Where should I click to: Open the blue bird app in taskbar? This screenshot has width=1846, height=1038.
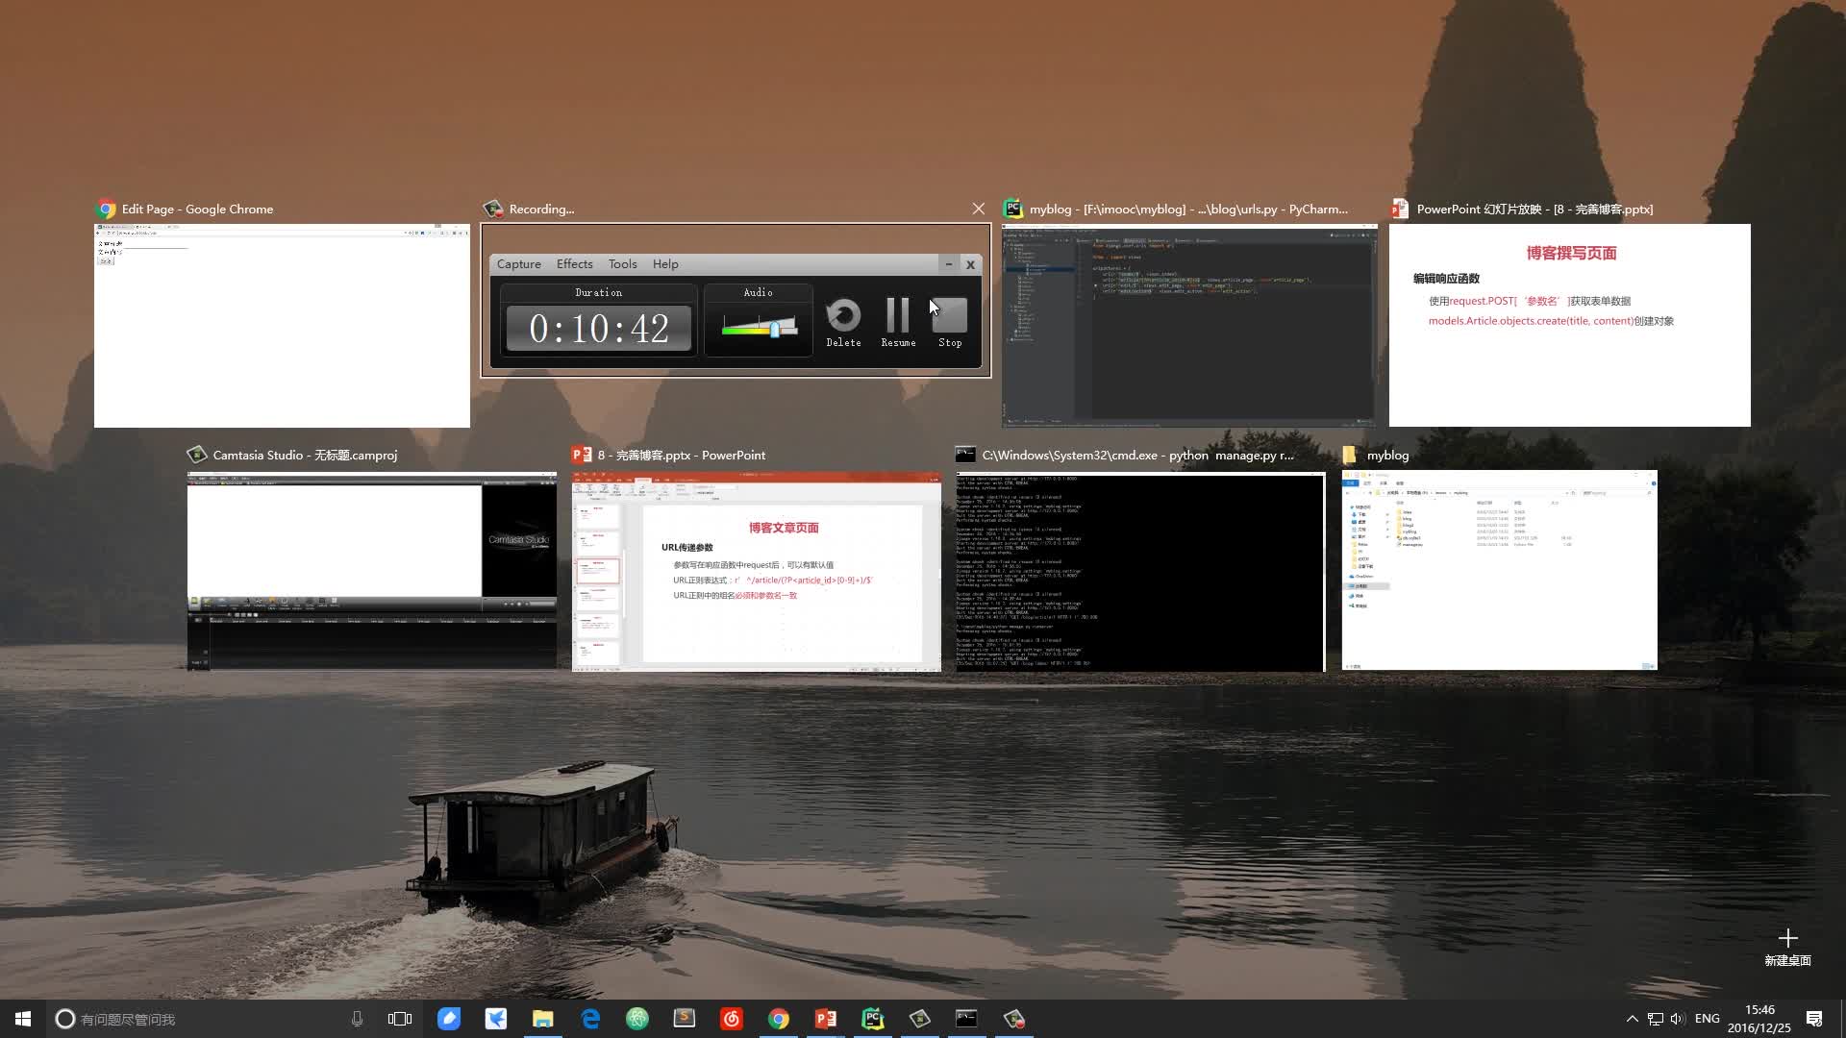click(496, 1019)
